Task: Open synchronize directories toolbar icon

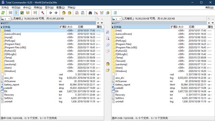Action: (x=102, y=13)
